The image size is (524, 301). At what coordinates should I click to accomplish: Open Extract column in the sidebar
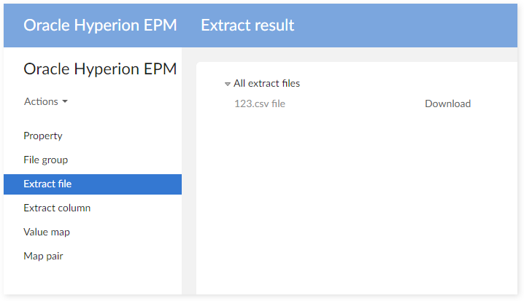pyautogui.click(x=57, y=208)
